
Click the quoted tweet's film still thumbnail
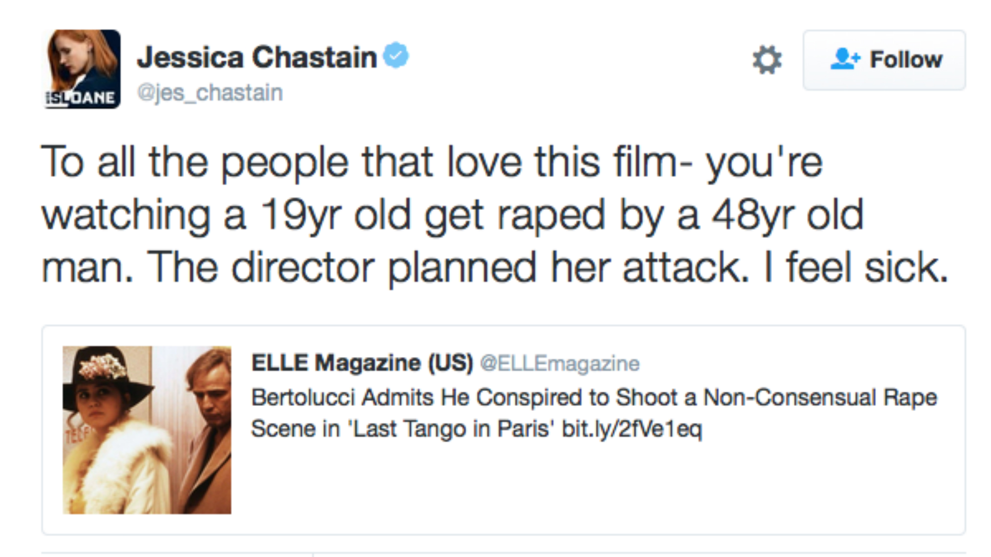(147, 430)
